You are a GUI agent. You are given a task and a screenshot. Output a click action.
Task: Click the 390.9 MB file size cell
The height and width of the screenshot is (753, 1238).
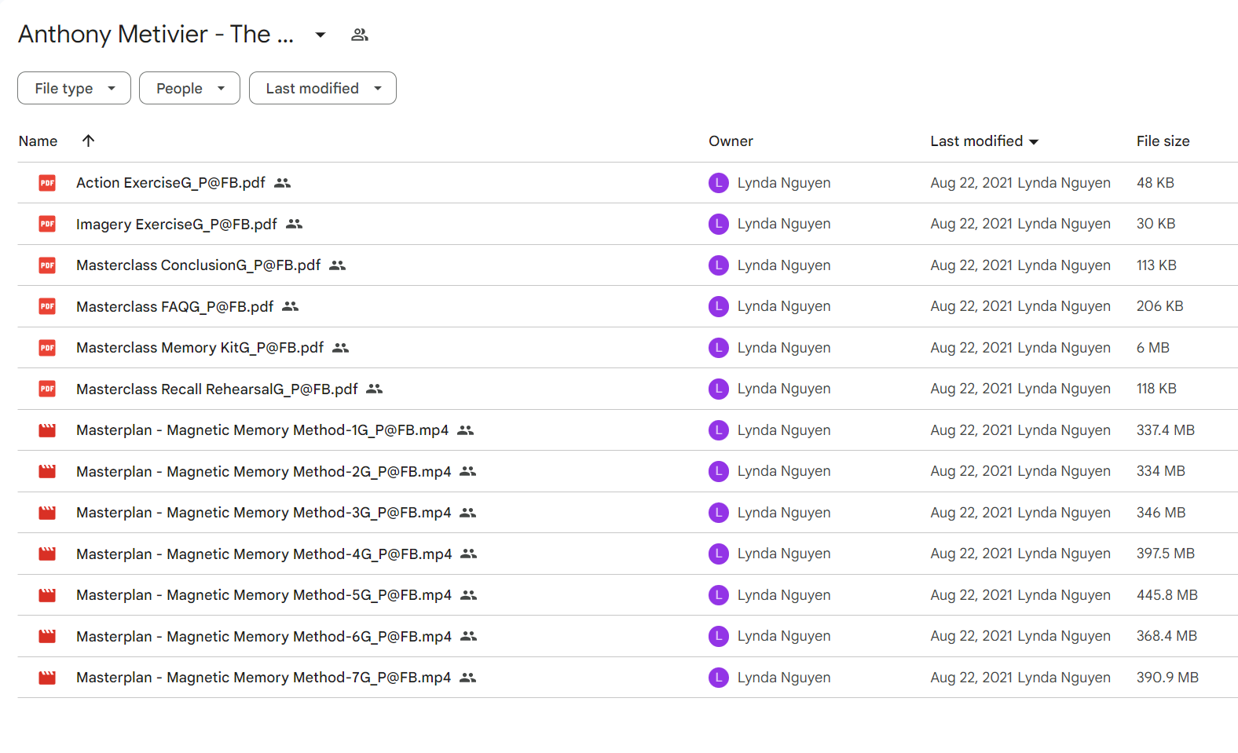tap(1167, 678)
